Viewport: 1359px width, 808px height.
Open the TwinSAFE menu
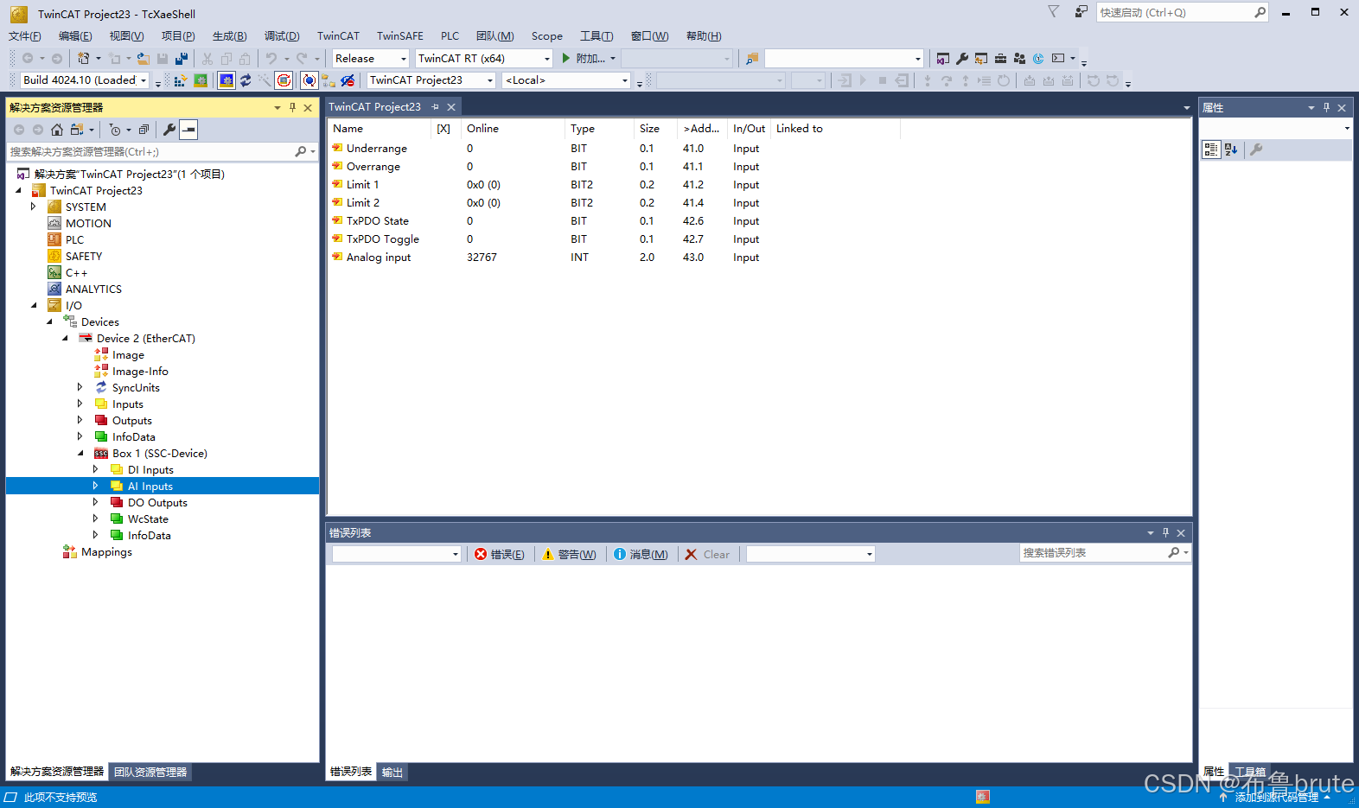(400, 36)
